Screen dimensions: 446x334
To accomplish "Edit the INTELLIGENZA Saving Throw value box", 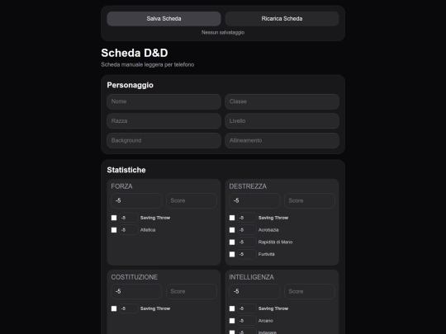I will (x=247, y=308).
